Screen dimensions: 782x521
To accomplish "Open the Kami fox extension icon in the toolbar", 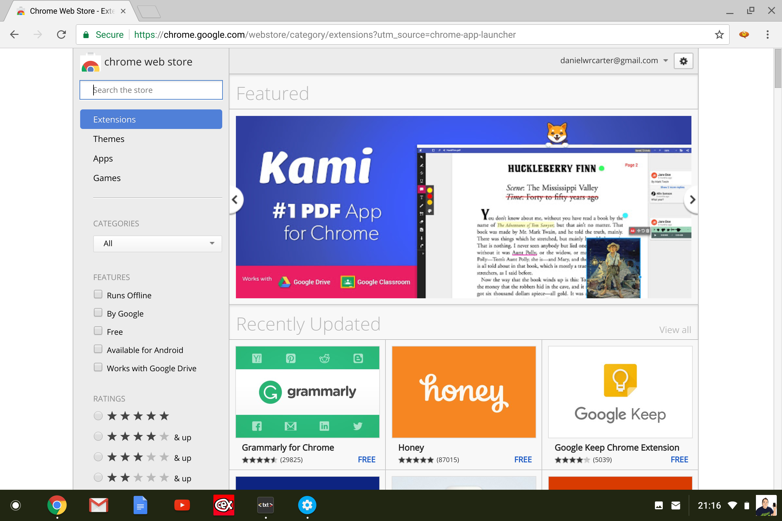I will tap(744, 34).
